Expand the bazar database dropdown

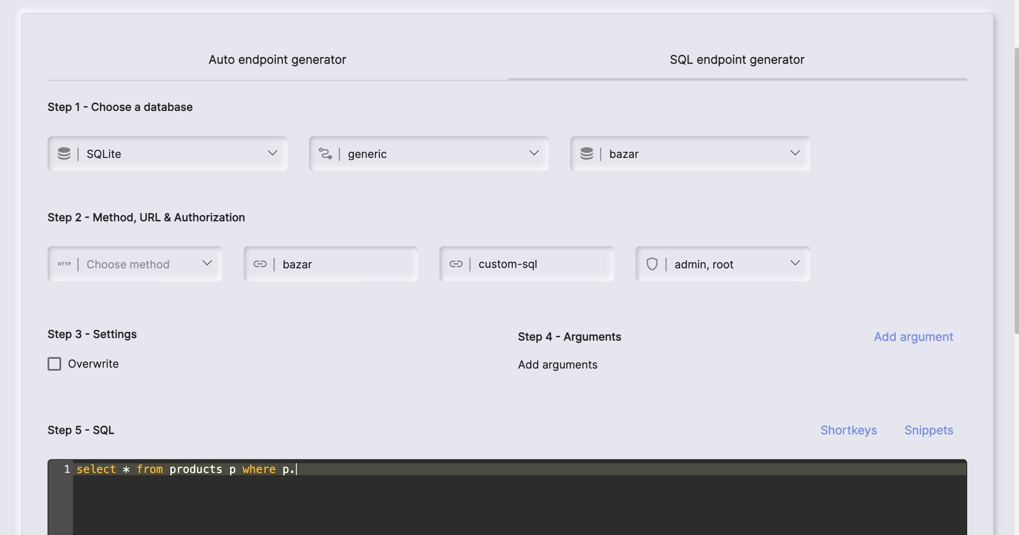pyautogui.click(x=795, y=153)
